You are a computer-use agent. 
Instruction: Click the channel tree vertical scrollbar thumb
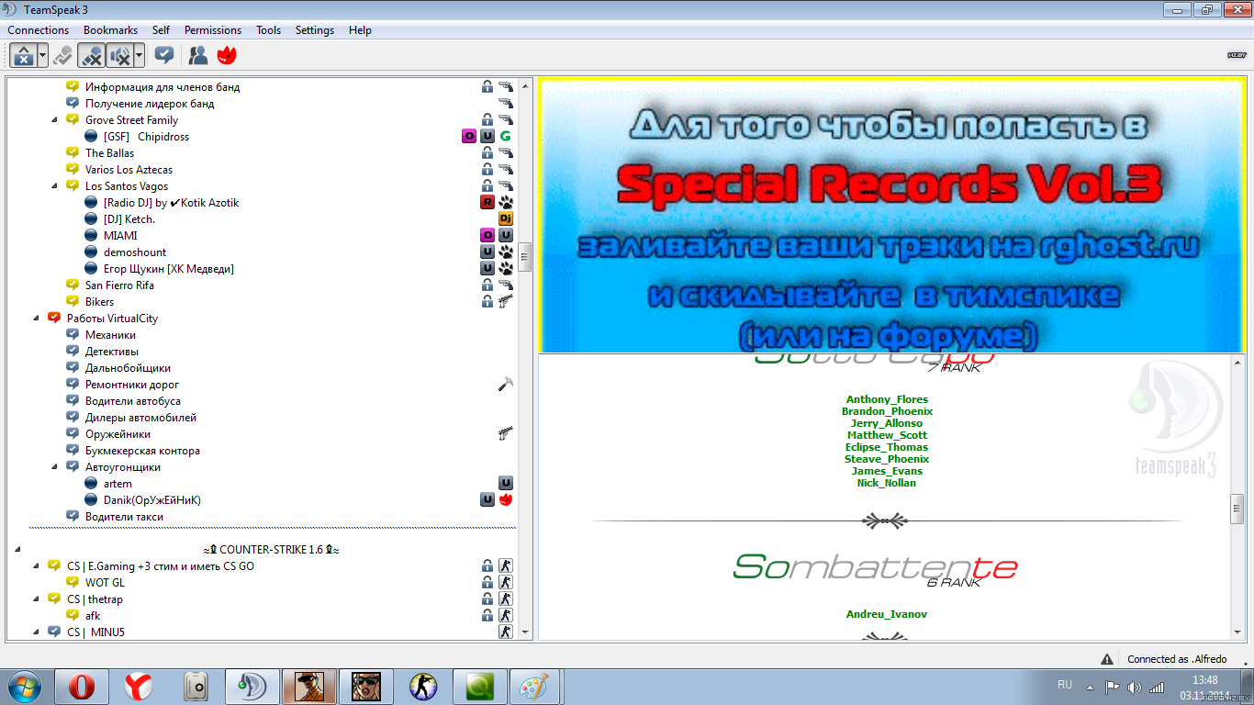click(525, 257)
